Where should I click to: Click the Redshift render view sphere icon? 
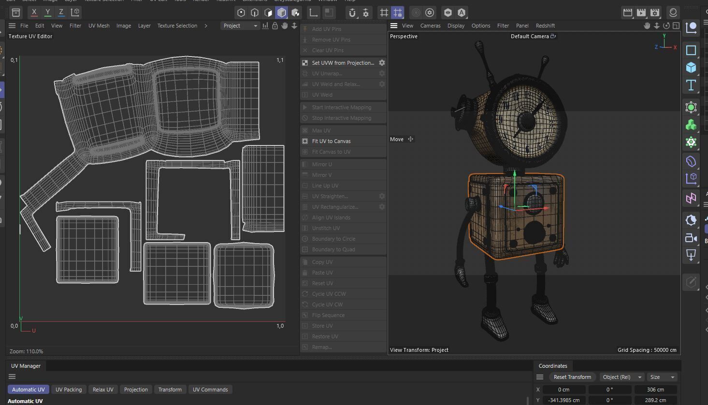click(673, 13)
